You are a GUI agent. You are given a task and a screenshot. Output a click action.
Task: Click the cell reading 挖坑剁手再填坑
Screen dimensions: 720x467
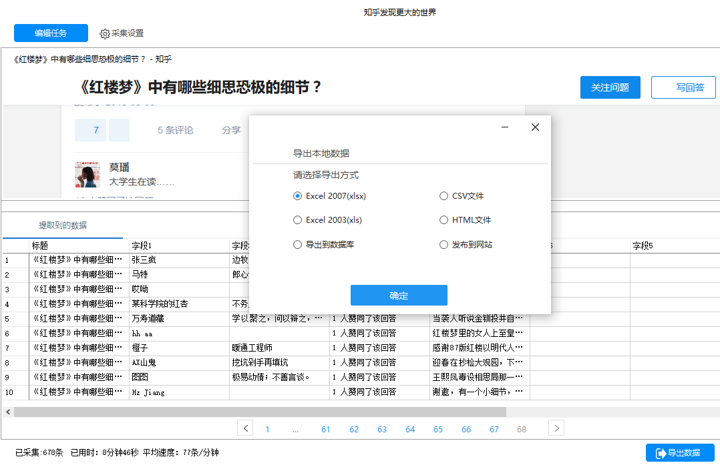pyautogui.click(x=280, y=363)
